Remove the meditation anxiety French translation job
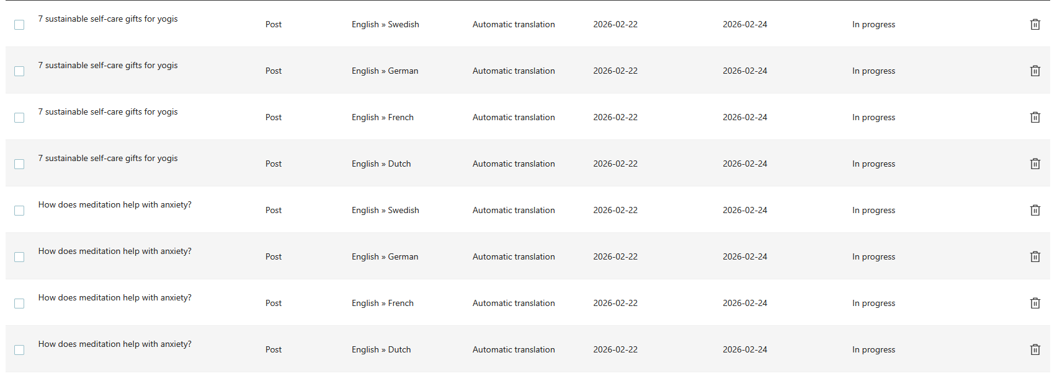This screenshot has height=376, width=1057. tap(1035, 304)
